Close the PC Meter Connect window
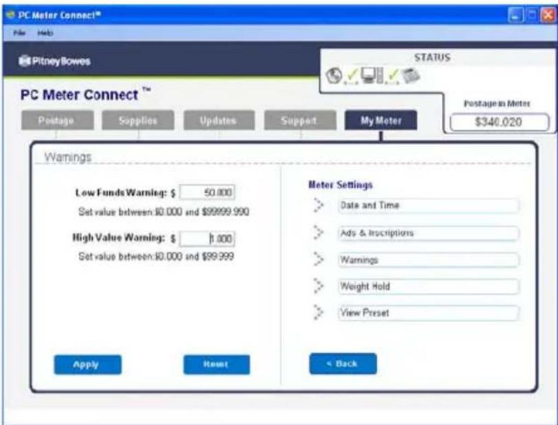This screenshot has width=558, height=425. pos(547,16)
